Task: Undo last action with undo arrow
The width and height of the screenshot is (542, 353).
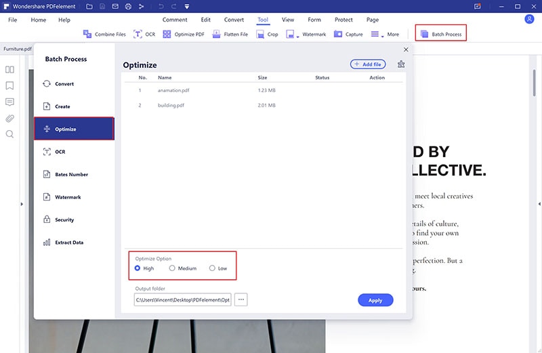Action: point(161,6)
